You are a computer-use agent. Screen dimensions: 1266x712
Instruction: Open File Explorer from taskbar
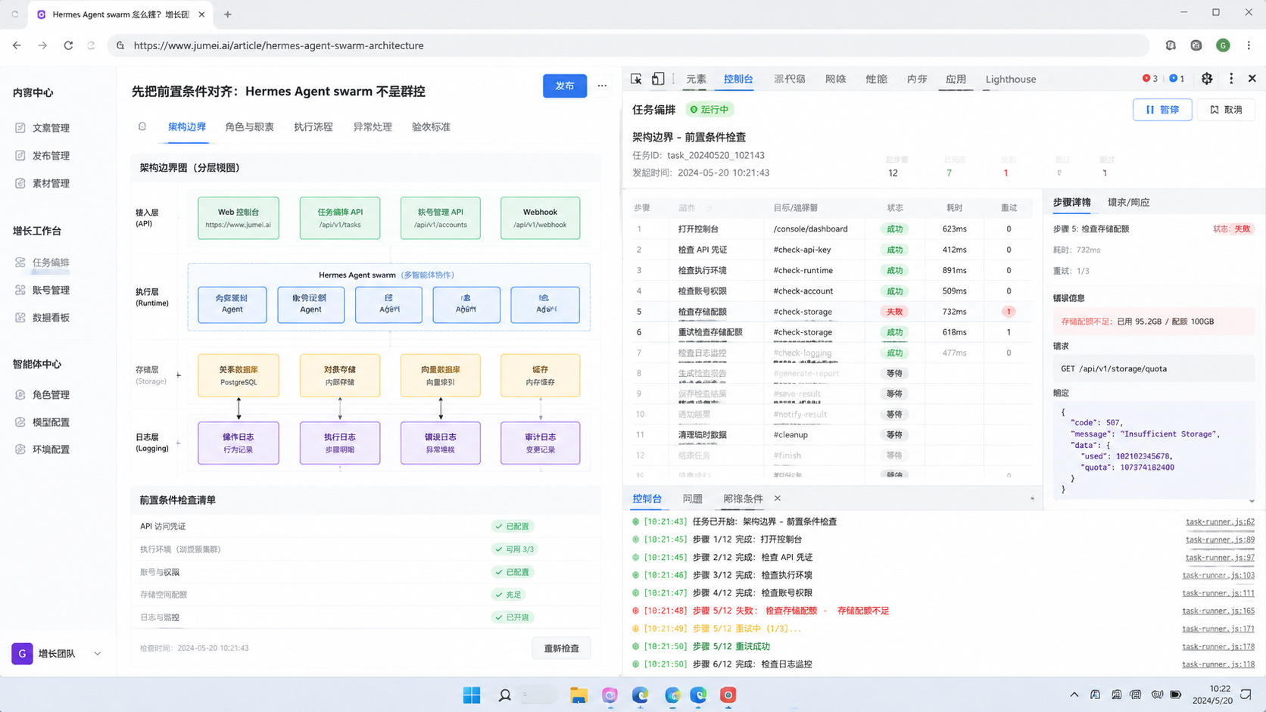point(578,695)
